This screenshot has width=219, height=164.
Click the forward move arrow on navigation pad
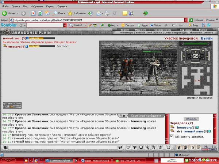(196, 51)
